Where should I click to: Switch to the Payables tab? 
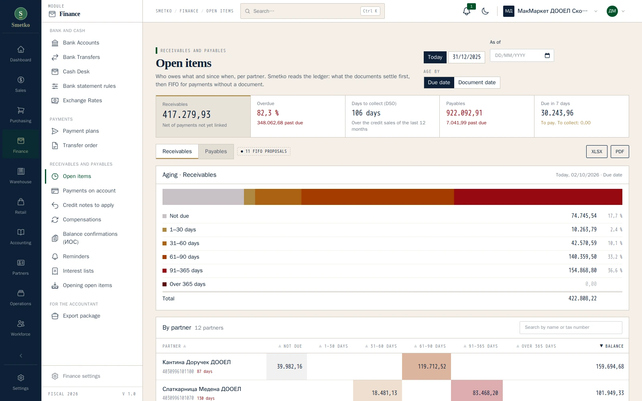pos(216,152)
